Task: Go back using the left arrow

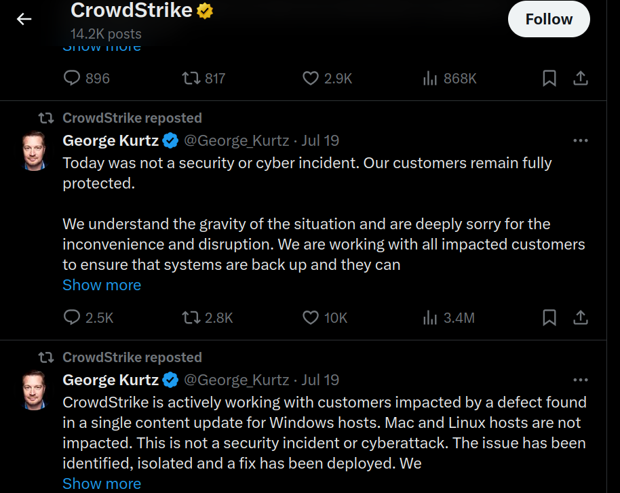Action: pos(24,18)
